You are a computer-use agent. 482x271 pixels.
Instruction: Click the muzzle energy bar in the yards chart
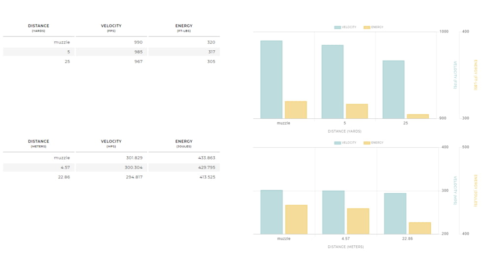[296, 110]
